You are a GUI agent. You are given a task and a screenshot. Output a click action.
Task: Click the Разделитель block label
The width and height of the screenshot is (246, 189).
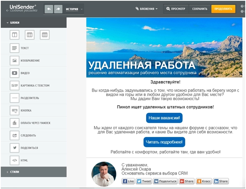[30, 98]
